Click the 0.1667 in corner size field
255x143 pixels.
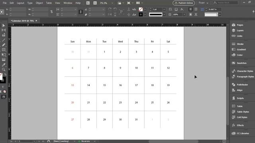[214, 9]
